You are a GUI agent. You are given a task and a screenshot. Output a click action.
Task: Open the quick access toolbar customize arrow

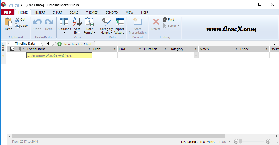point(22,5)
